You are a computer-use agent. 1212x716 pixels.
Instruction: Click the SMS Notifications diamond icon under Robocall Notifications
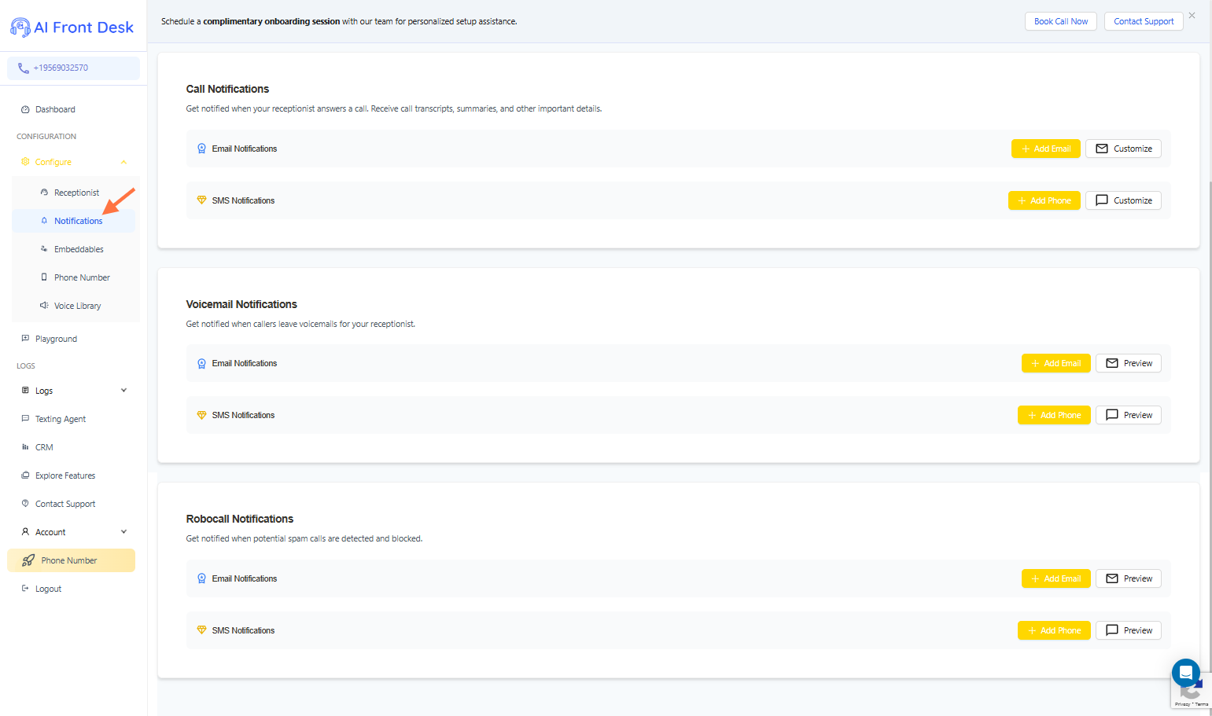(201, 630)
